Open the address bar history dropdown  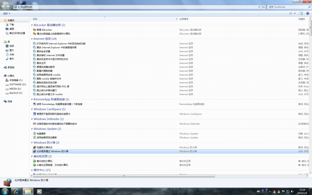259,7
